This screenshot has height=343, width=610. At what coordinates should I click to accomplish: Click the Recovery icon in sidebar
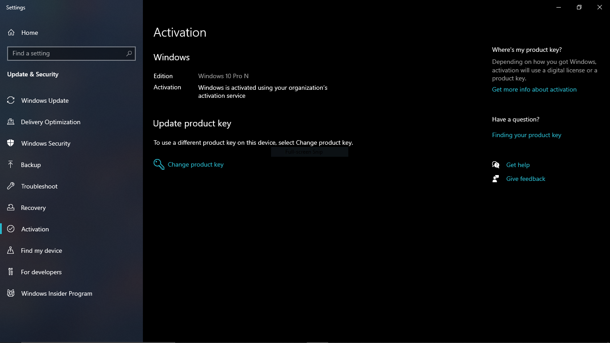(x=11, y=208)
